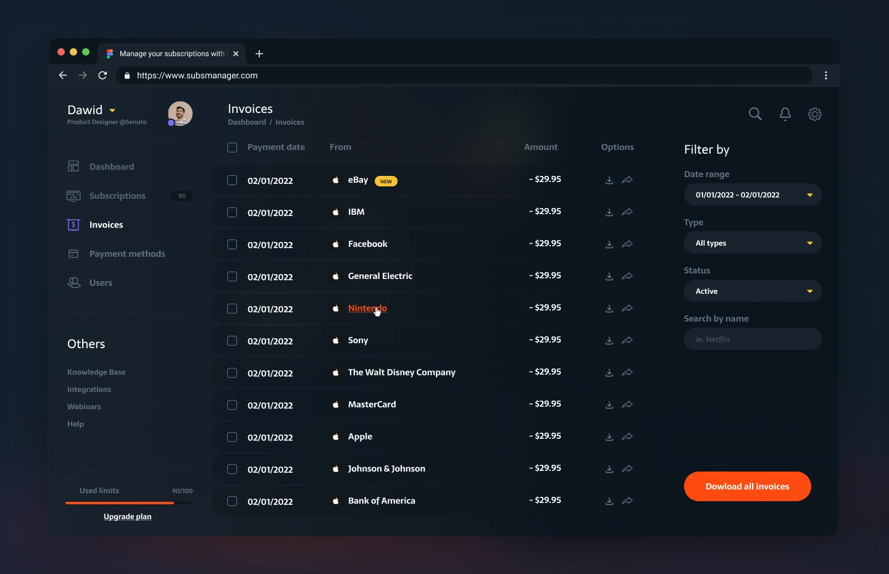Check the Nintendo invoice row checkbox
889x574 pixels.
pos(232,309)
